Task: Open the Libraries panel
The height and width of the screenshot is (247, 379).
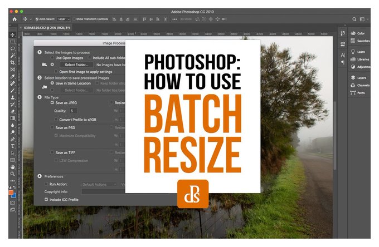Action: click(360, 60)
